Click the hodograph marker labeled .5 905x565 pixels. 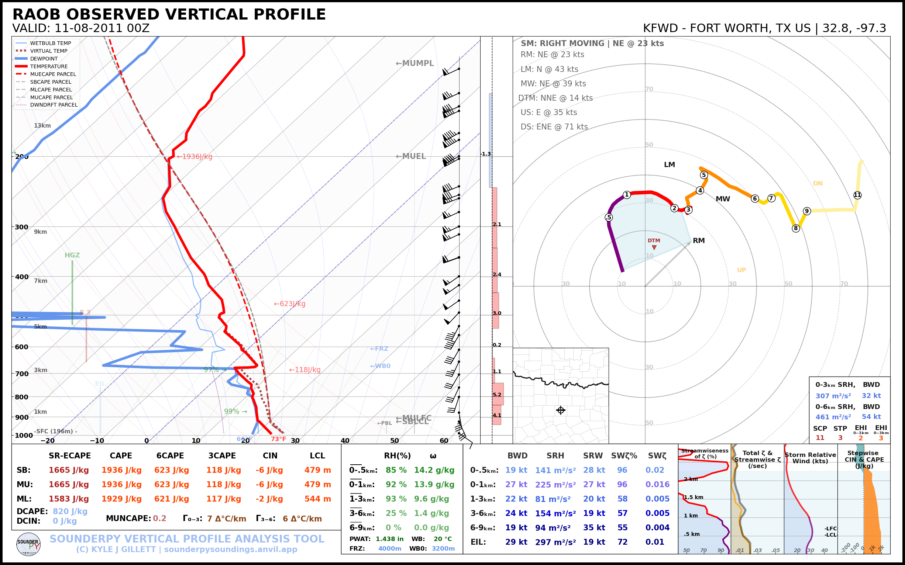coord(609,217)
